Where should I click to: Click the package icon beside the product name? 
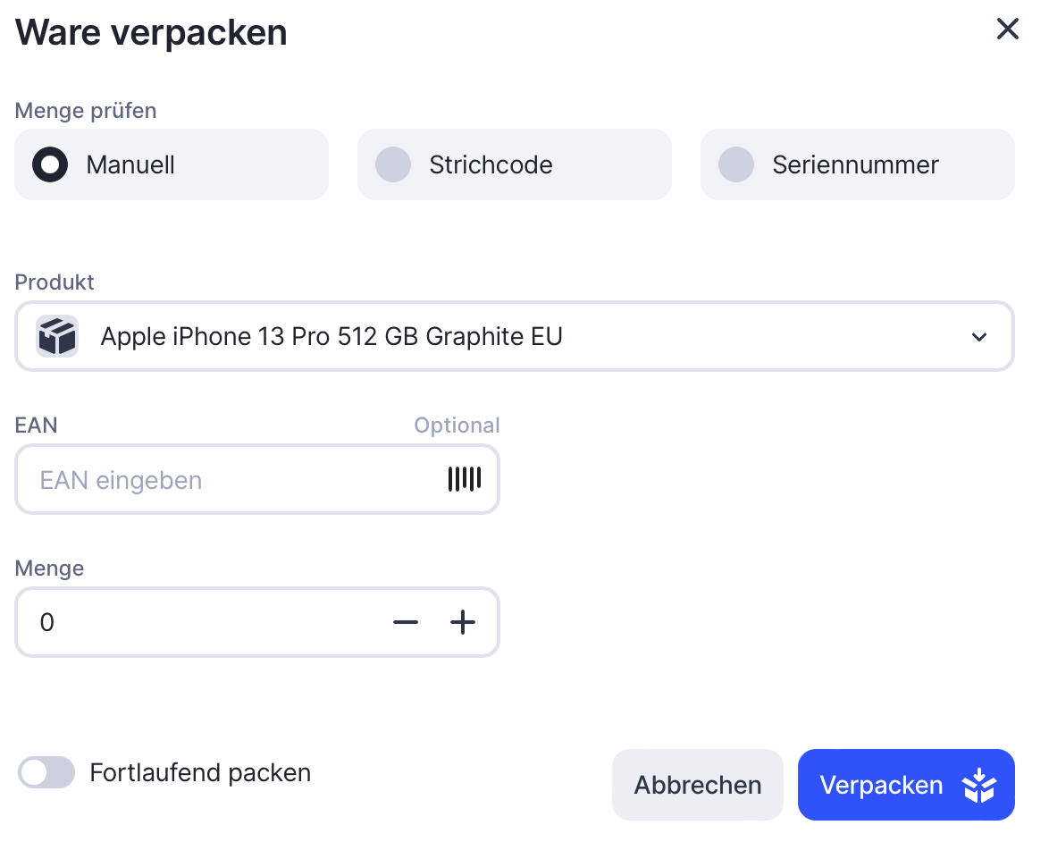[57, 337]
